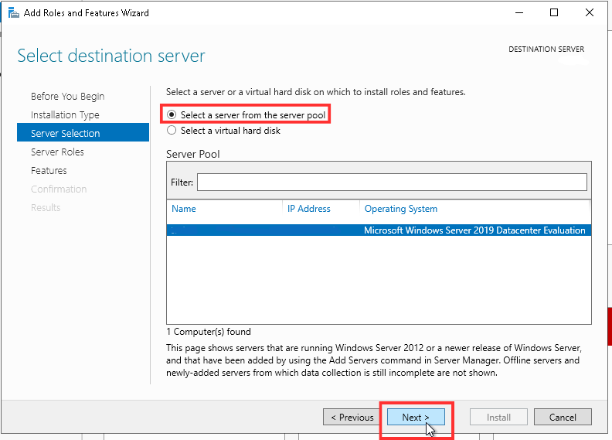
Task: Sort server pool by Name column
Action: point(184,209)
